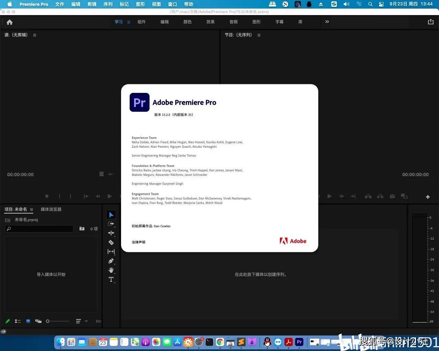Click the Creative Cloud status icon

point(3,331)
